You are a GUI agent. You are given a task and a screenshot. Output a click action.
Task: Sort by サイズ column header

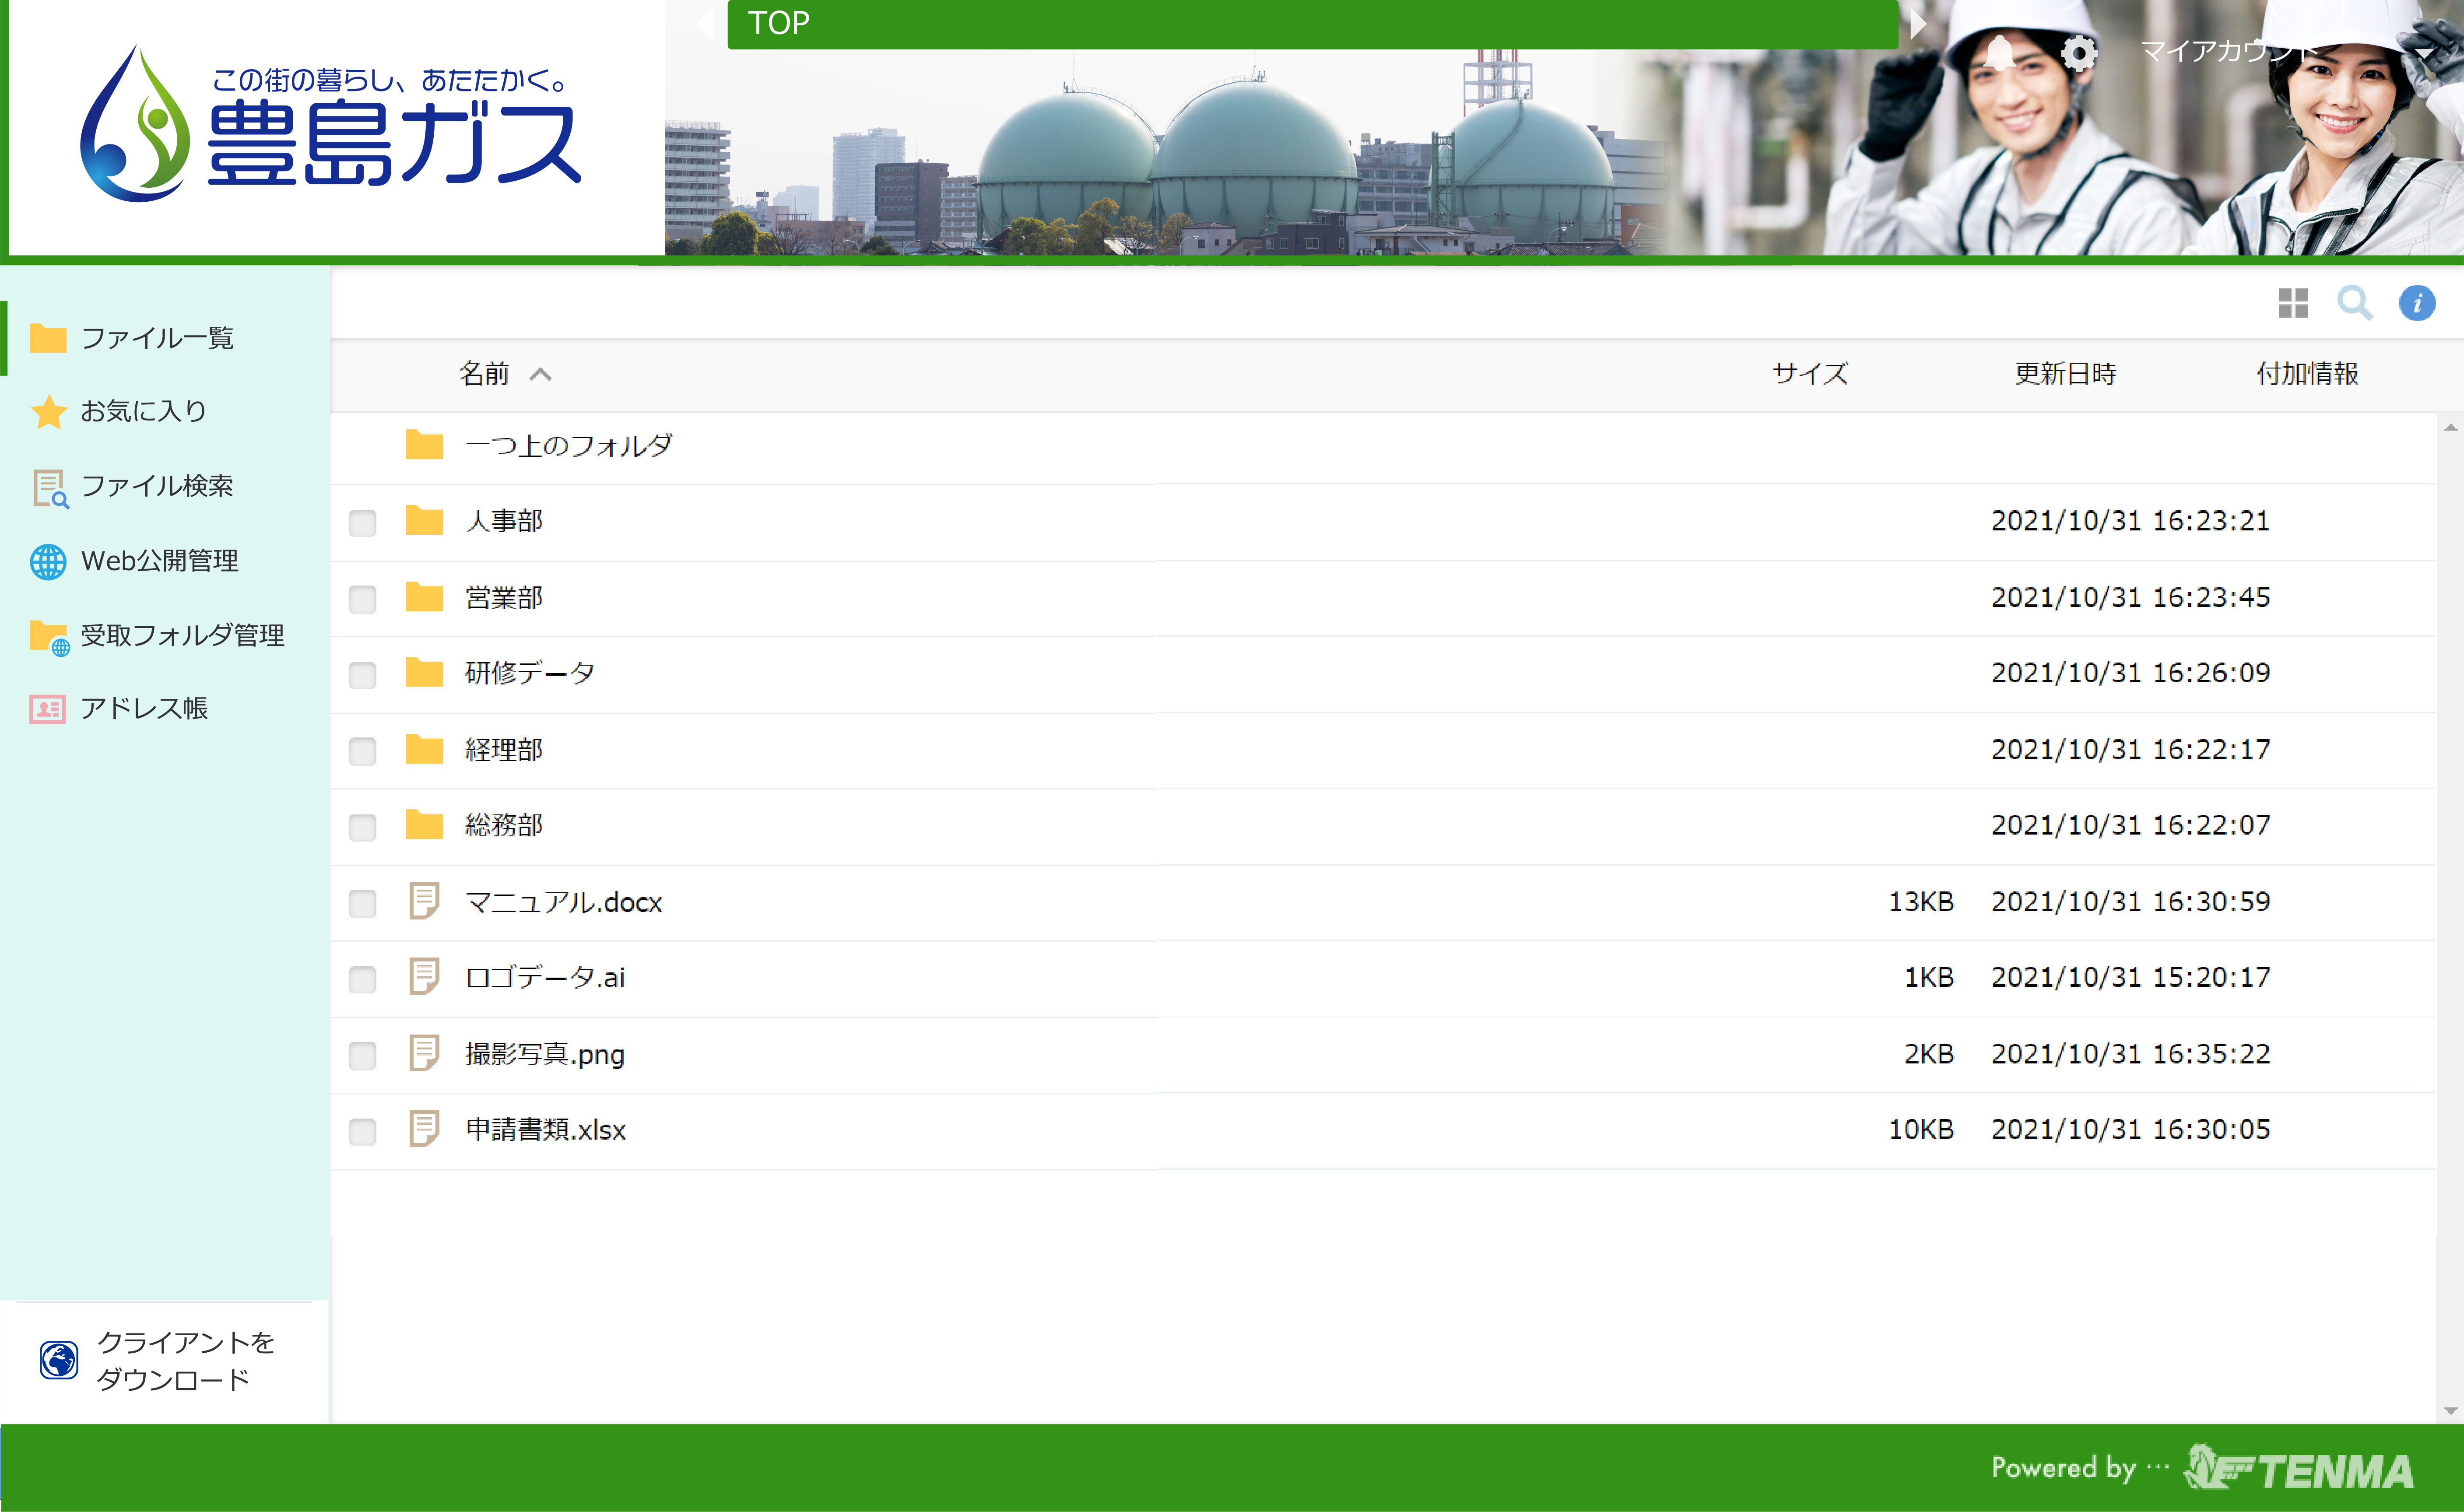coord(1810,374)
